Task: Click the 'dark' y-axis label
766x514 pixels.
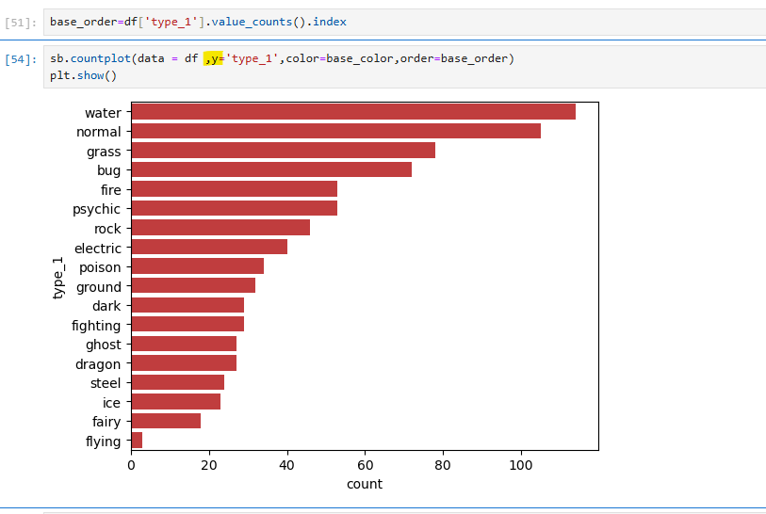Action: [106, 306]
